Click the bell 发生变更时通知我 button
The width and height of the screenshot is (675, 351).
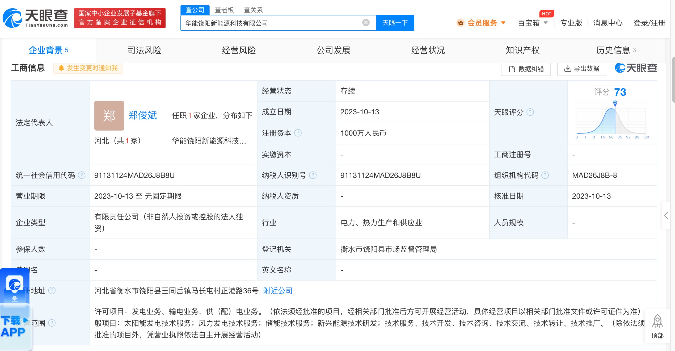(88, 68)
